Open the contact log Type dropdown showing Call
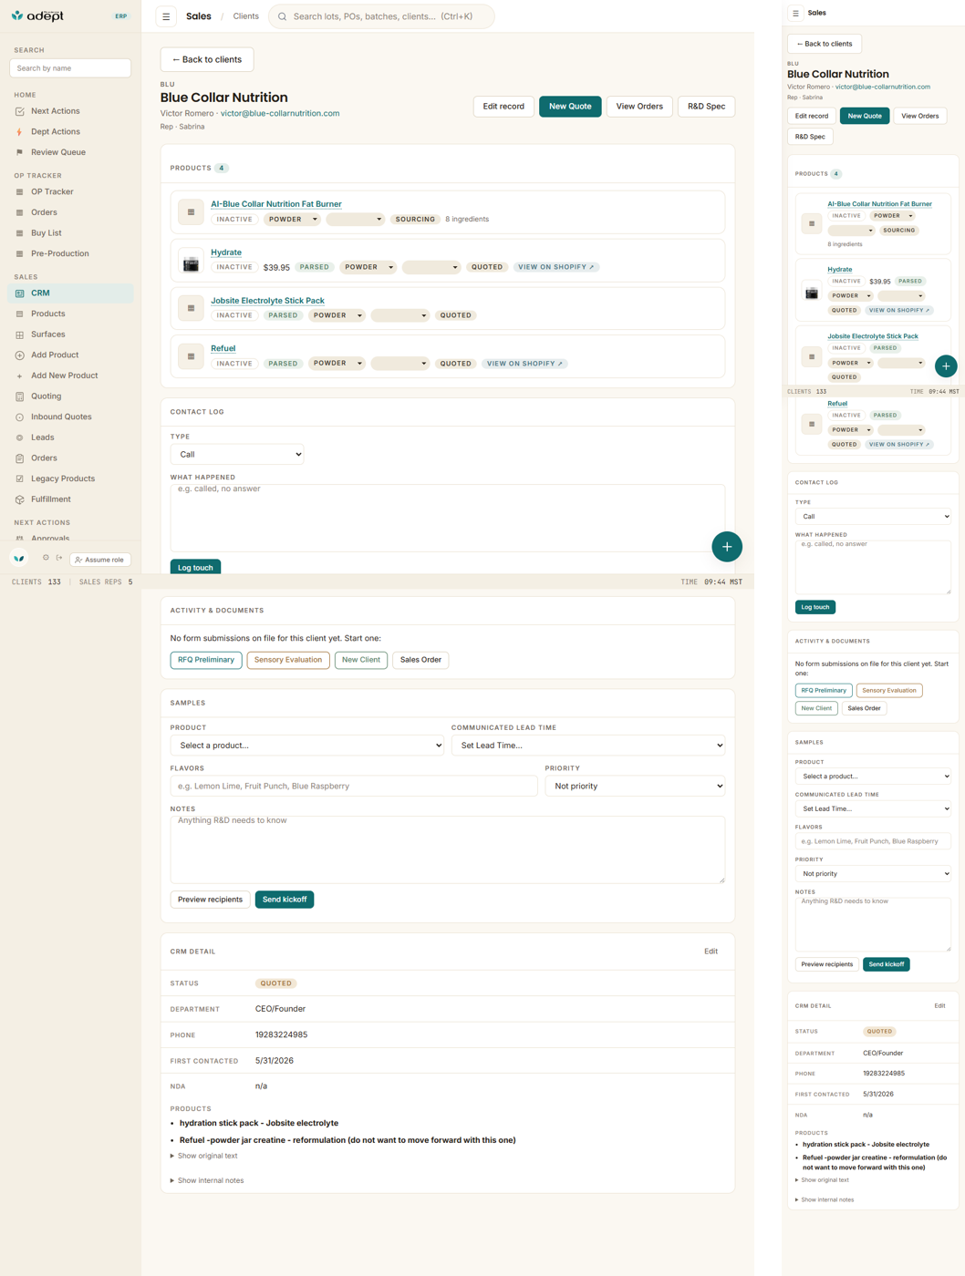Screen dimensions: 965x1276 (237, 454)
